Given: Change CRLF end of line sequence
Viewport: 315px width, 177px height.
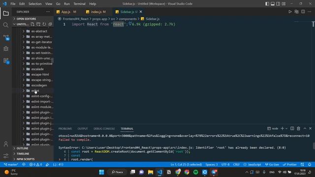Looking at the screenshot, I should click(236, 165).
